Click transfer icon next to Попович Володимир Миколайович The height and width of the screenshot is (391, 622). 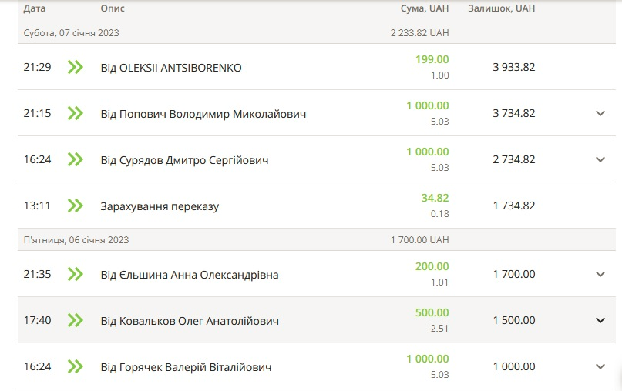(75, 113)
